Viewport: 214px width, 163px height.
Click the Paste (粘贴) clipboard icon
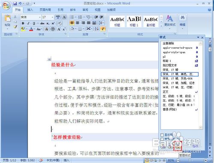tap(7, 19)
